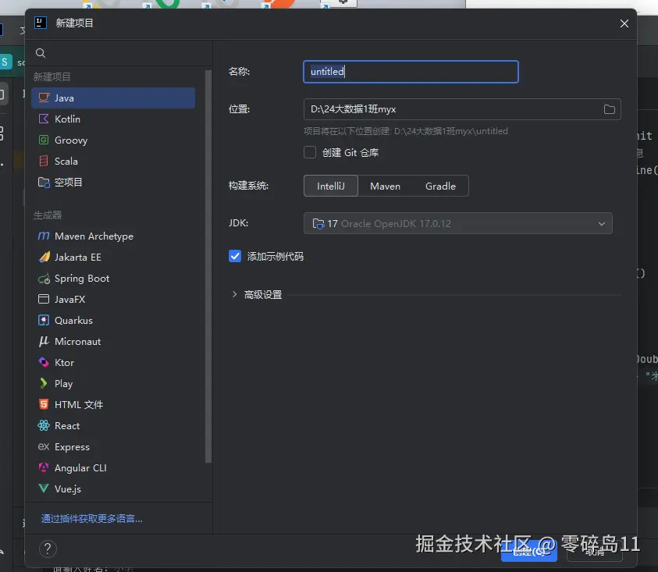
Task: Click the search magnifier icon
Action: pyautogui.click(x=41, y=53)
